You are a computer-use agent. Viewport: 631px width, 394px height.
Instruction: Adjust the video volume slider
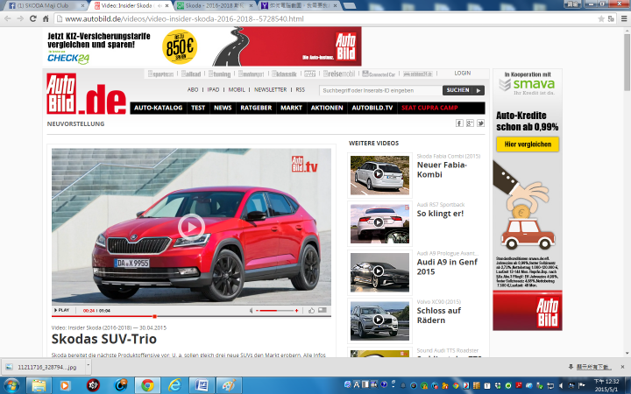click(x=277, y=310)
